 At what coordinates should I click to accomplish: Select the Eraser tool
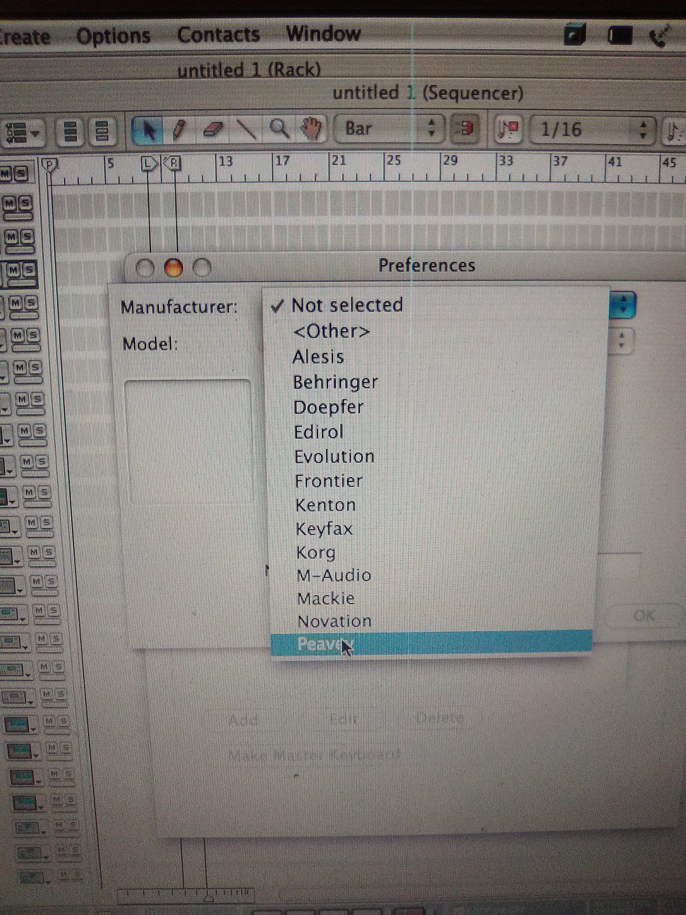(x=213, y=130)
